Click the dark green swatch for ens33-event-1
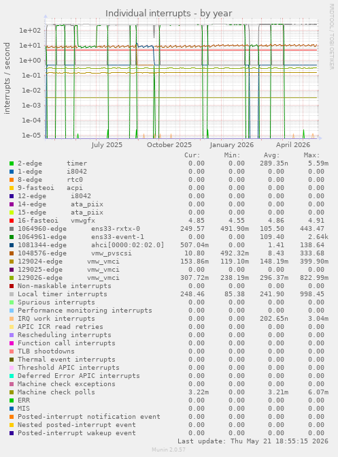Screen dimensions: 338x457 point(12,237)
